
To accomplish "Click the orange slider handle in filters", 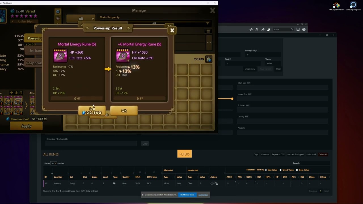I will pos(232,99).
